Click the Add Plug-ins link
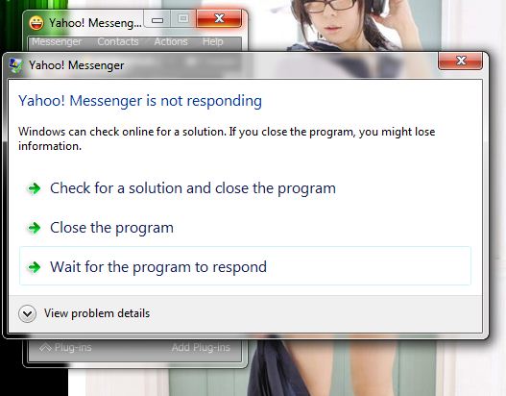Image resolution: width=506 pixels, height=396 pixels. [201, 348]
